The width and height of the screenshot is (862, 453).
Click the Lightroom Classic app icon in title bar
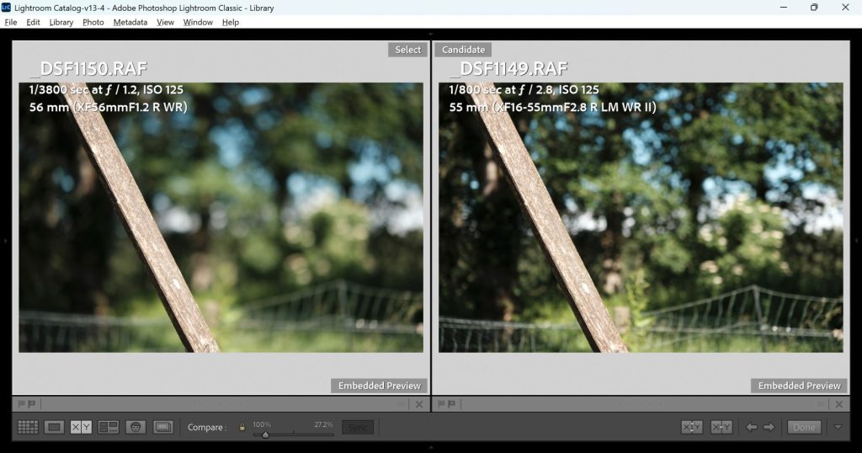(x=6, y=7)
